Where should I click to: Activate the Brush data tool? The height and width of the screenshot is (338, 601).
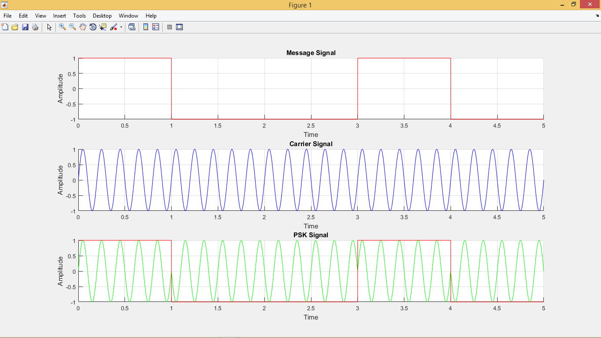(114, 27)
